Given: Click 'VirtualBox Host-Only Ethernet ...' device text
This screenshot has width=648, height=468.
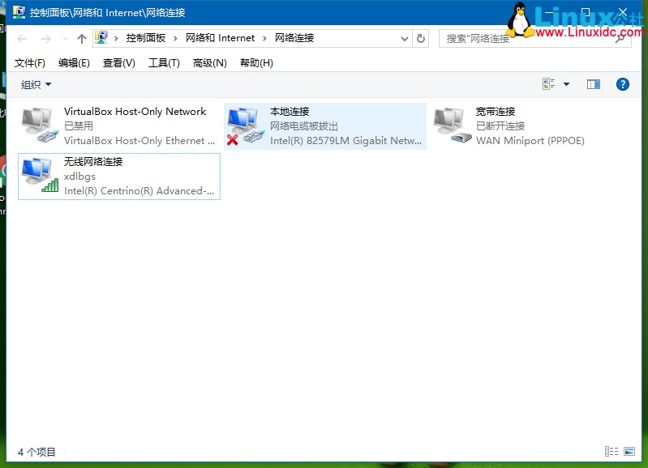Looking at the screenshot, I should 139,141.
